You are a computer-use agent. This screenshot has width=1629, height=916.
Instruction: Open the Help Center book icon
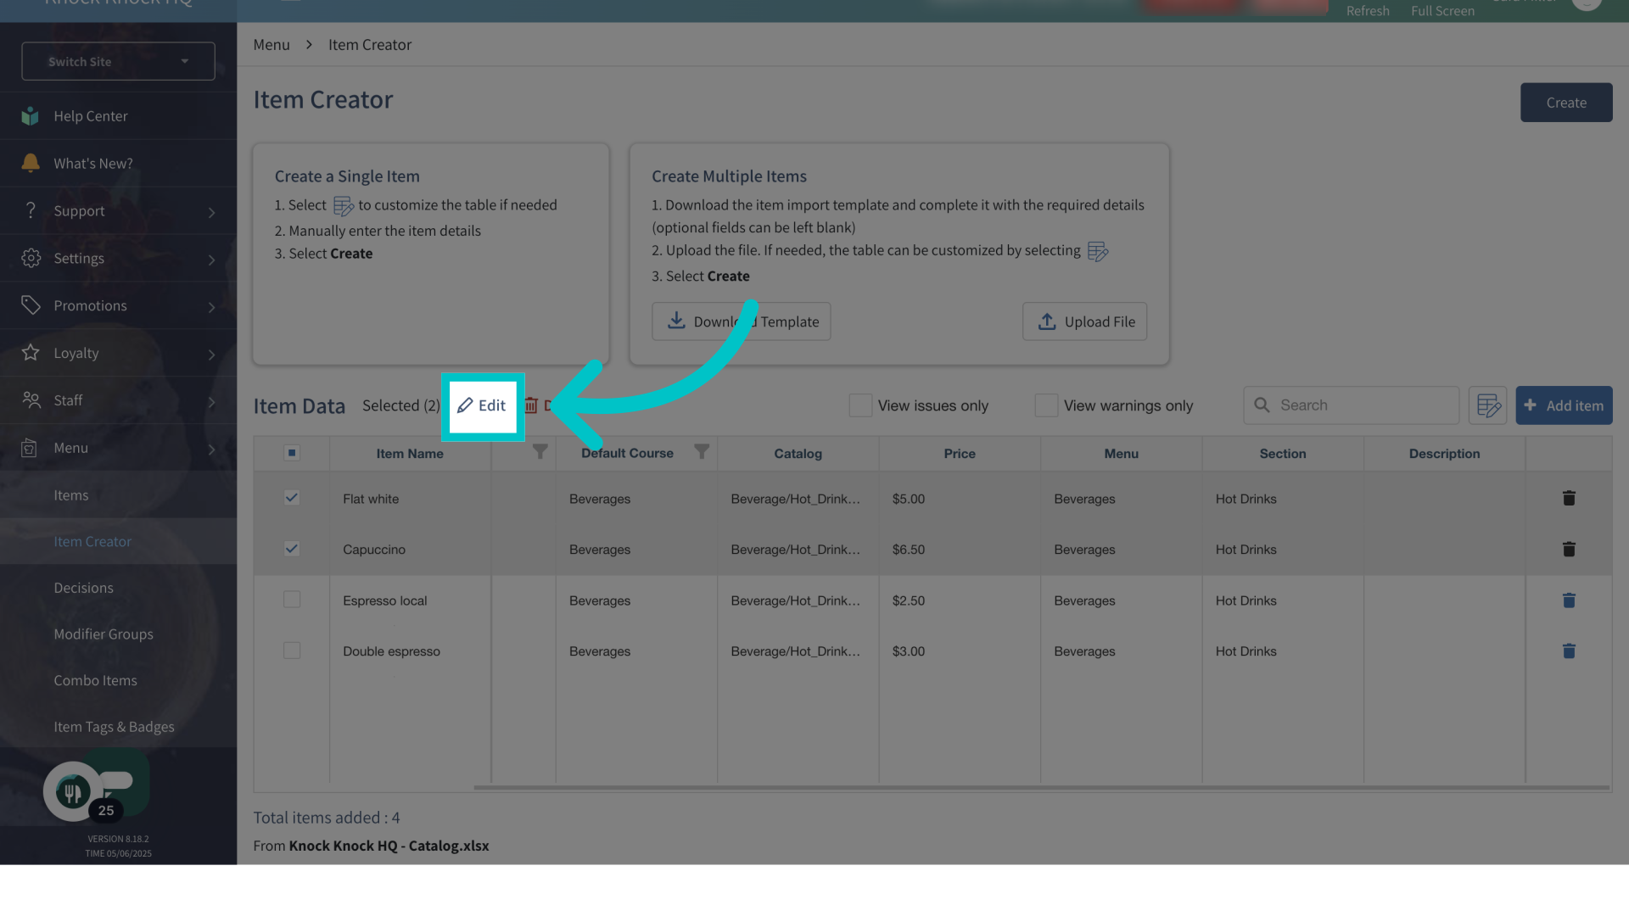pyautogui.click(x=31, y=116)
